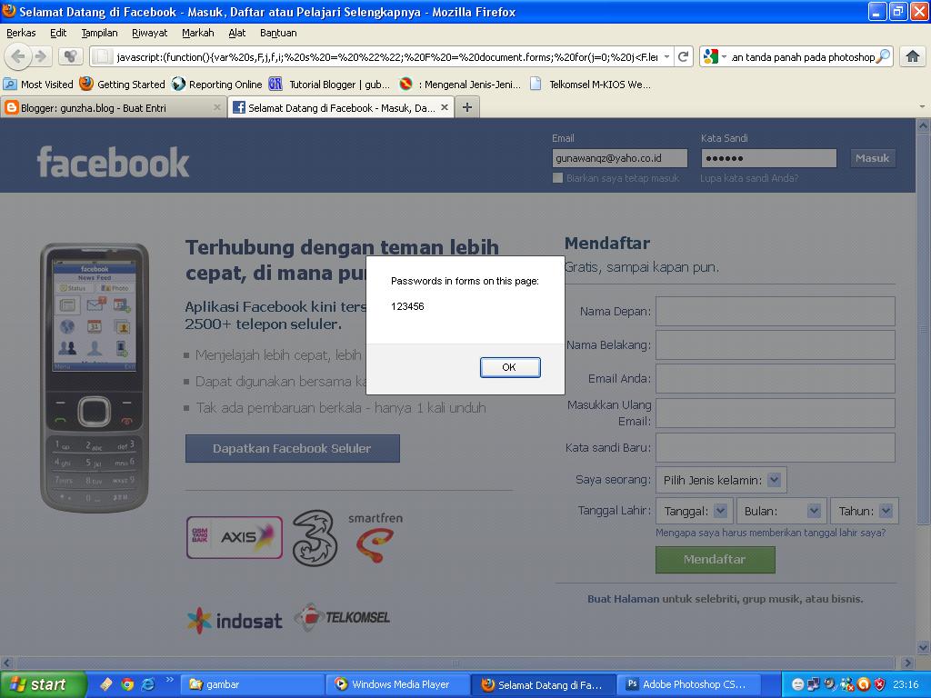The height and width of the screenshot is (698, 931).
Task: Tick the Biarkan saya tetap masuk checkbox
Action: click(557, 178)
